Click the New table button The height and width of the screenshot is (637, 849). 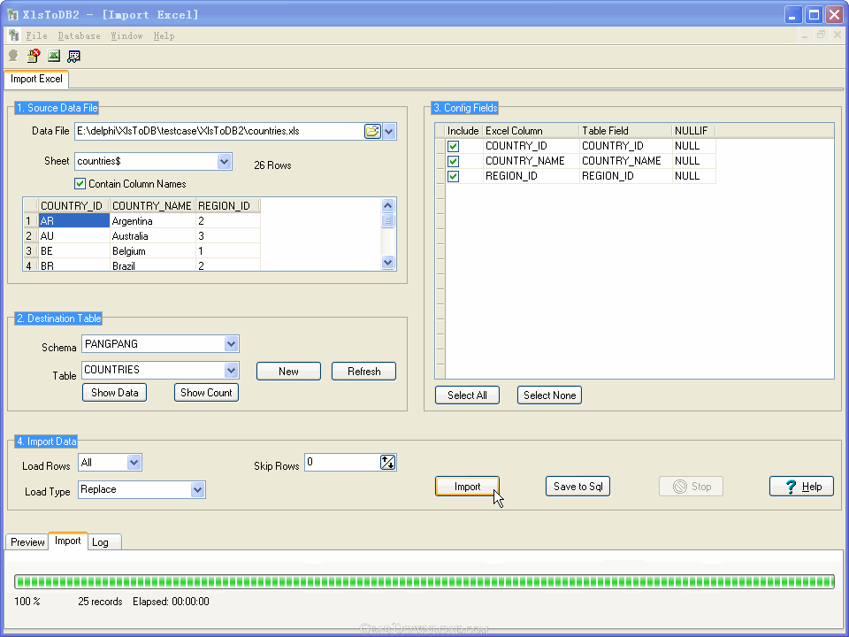click(x=288, y=372)
